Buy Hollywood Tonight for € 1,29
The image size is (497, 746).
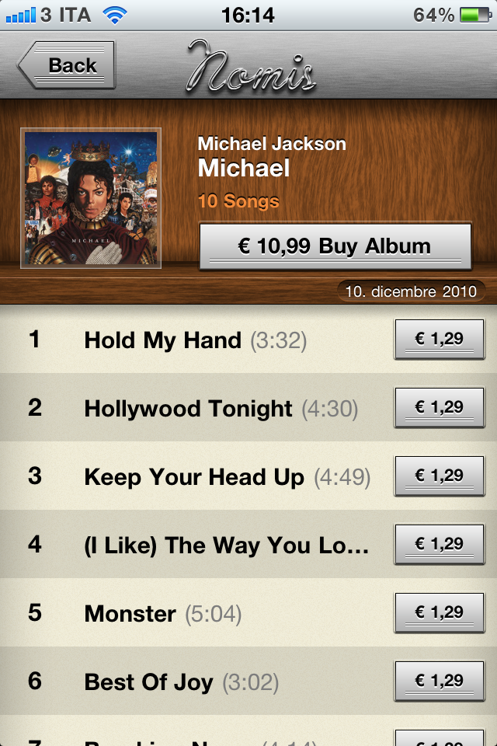tap(440, 407)
